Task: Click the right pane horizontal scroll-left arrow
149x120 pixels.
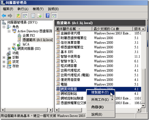Action: [57, 110]
